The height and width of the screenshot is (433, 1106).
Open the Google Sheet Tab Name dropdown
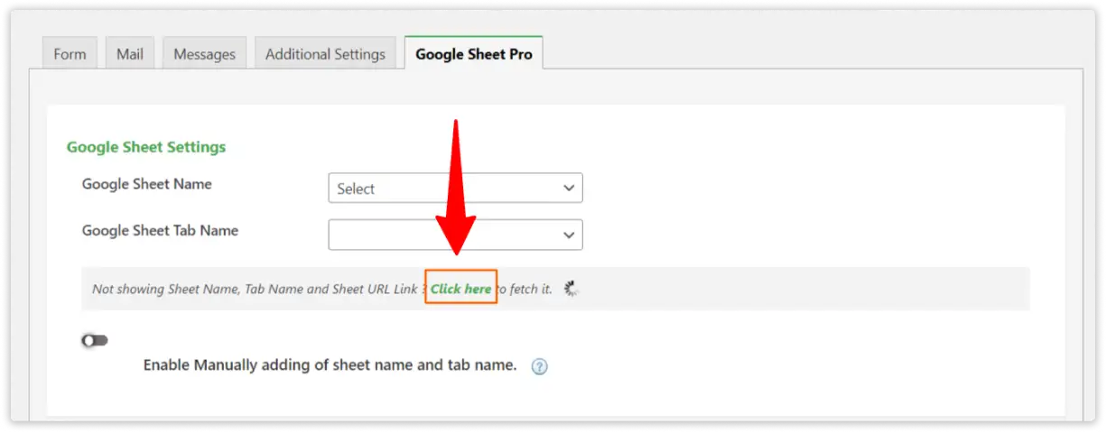[x=455, y=235]
